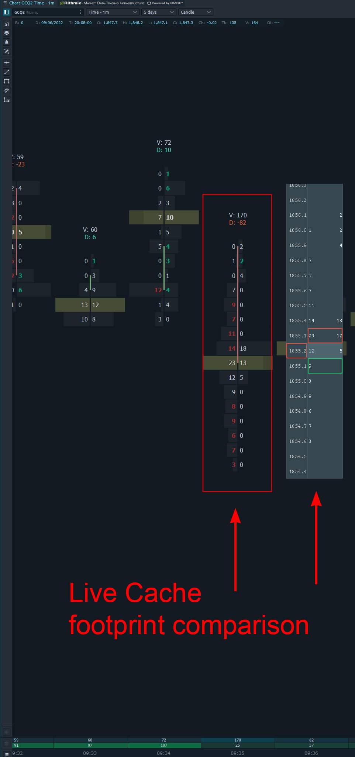Open the Candle chart type dropdown
The width and height of the screenshot is (355, 757).
tap(196, 12)
